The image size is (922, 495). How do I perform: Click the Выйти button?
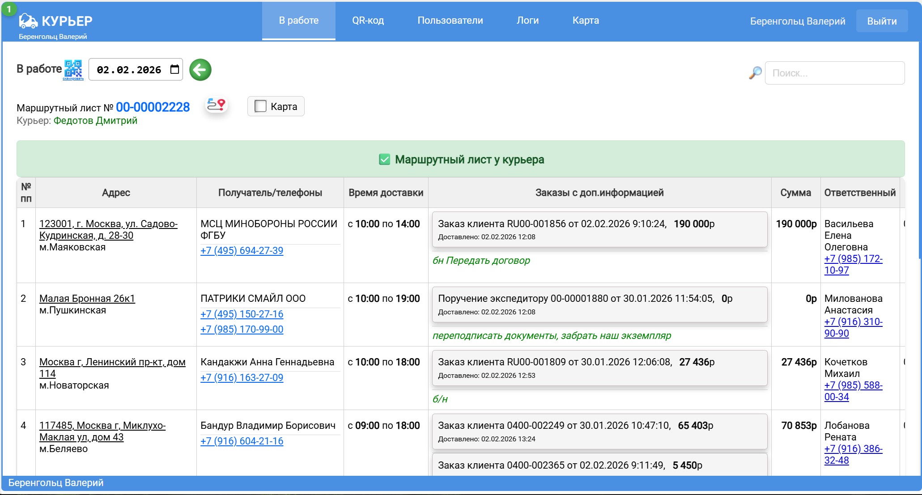click(882, 21)
